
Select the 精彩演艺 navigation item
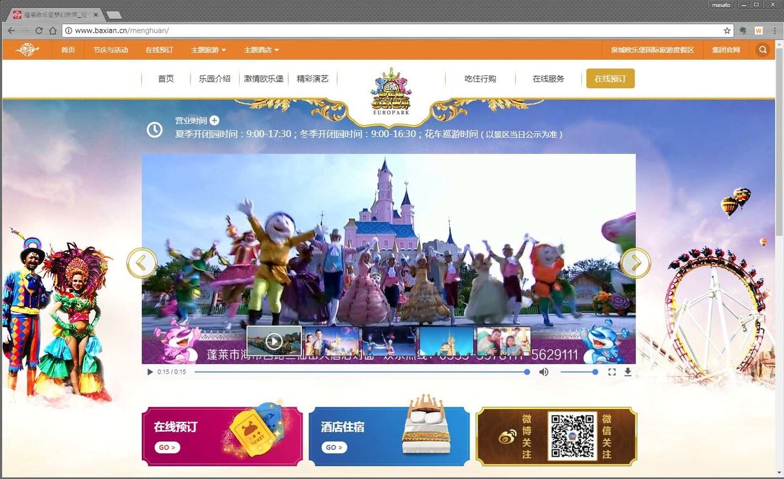[x=312, y=78]
